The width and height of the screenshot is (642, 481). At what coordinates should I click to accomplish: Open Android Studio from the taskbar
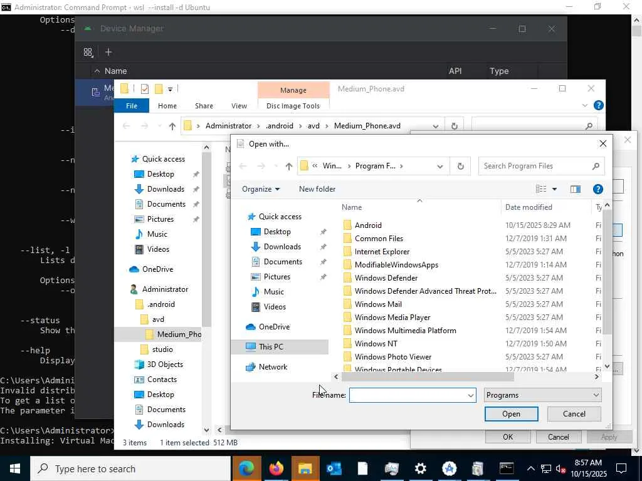click(x=449, y=468)
